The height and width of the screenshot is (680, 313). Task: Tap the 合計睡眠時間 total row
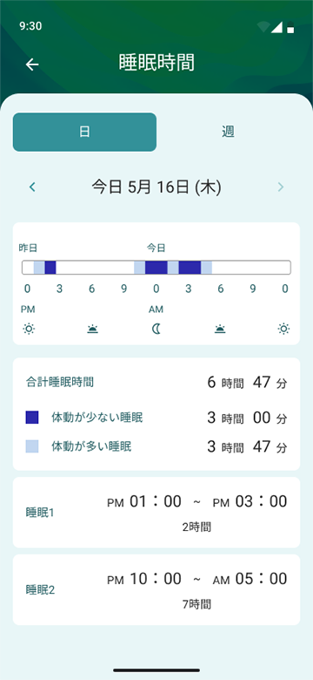pos(156,383)
